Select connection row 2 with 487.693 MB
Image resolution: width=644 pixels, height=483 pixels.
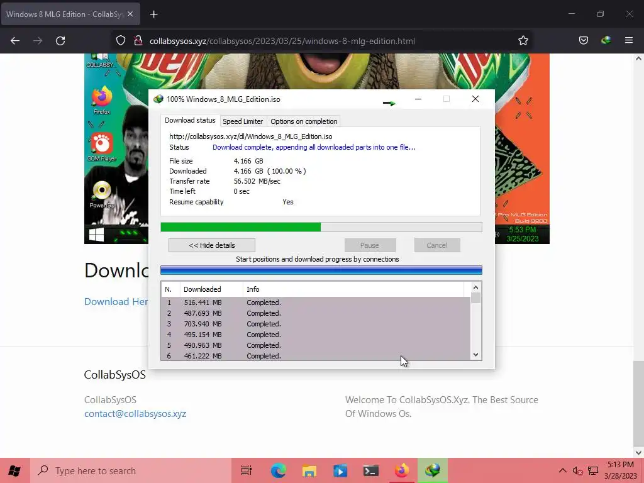click(x=316, y=313)
